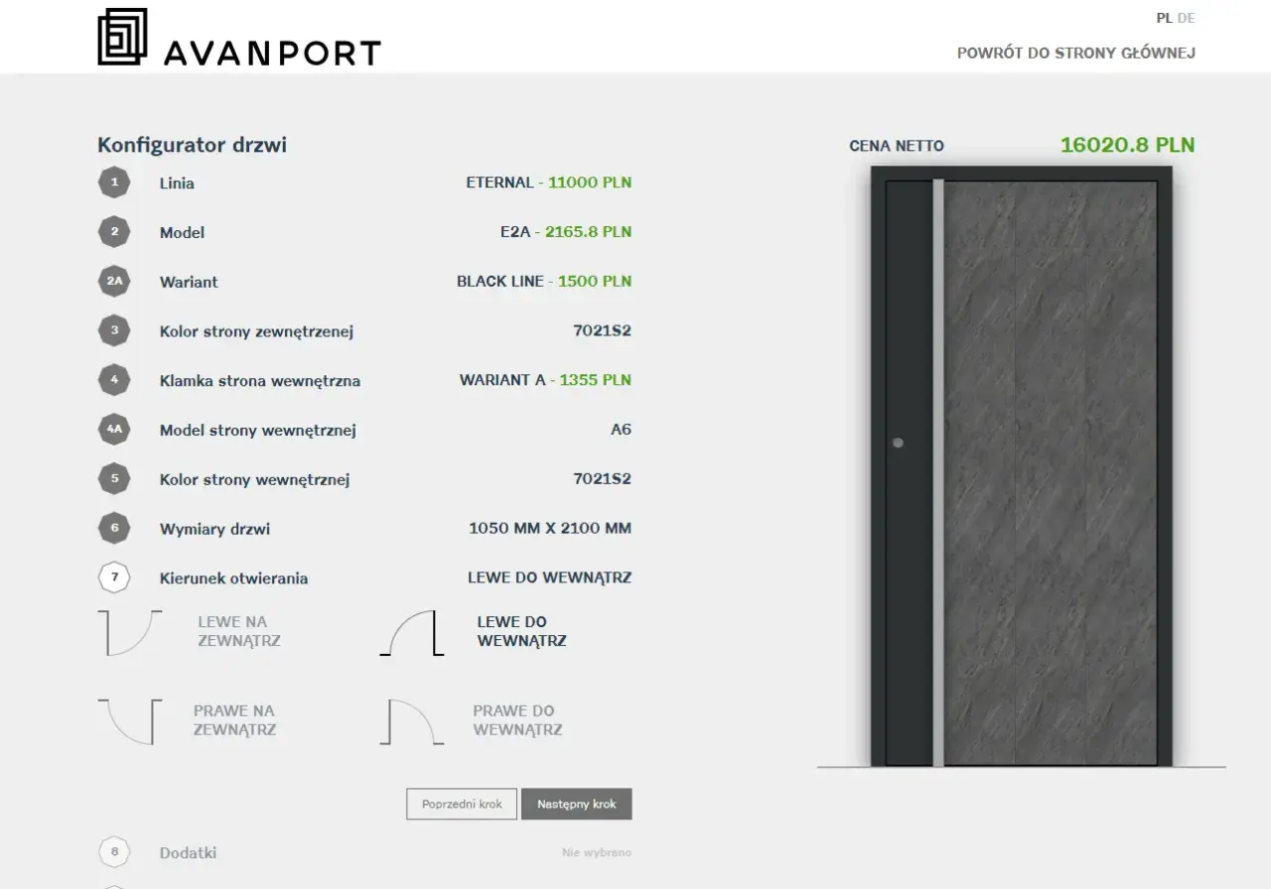This screenshot has height=889, width=1271.
Task: Click the Avanport logo icon
Action: 122,37
